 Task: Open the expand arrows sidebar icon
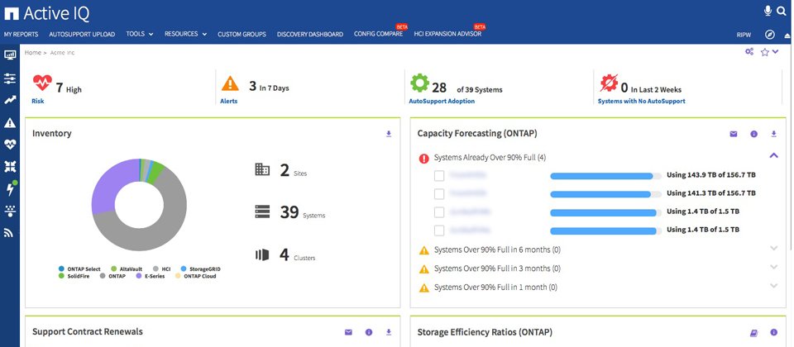pyautogui.click(x=10, y=166)
